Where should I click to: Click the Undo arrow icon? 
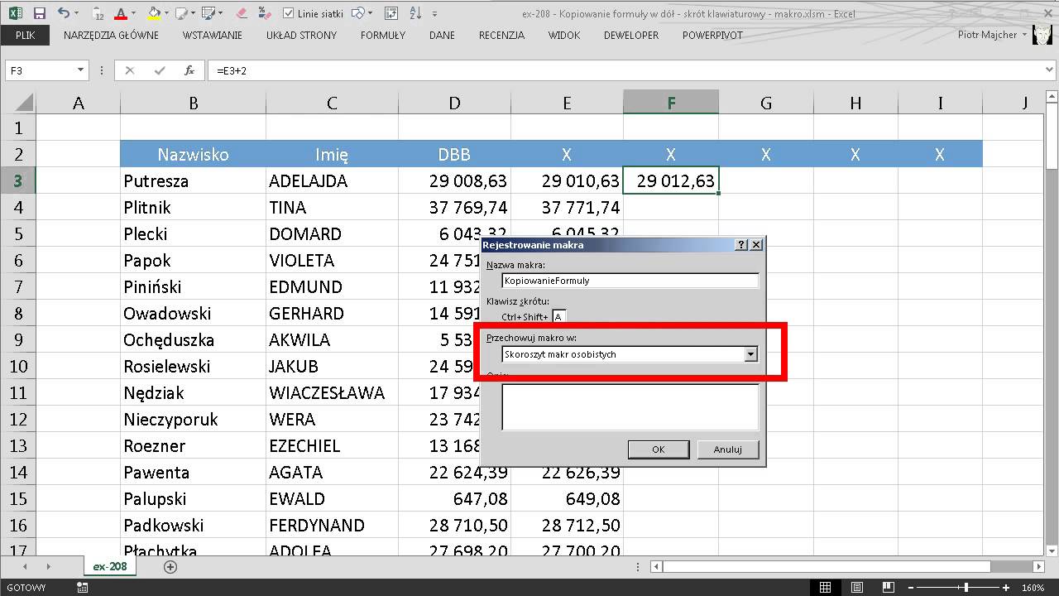click(x=64, y=13)
